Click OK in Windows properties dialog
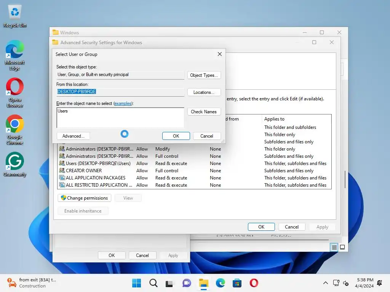This screenshot has width=390, height=292. tap(112, 255)
